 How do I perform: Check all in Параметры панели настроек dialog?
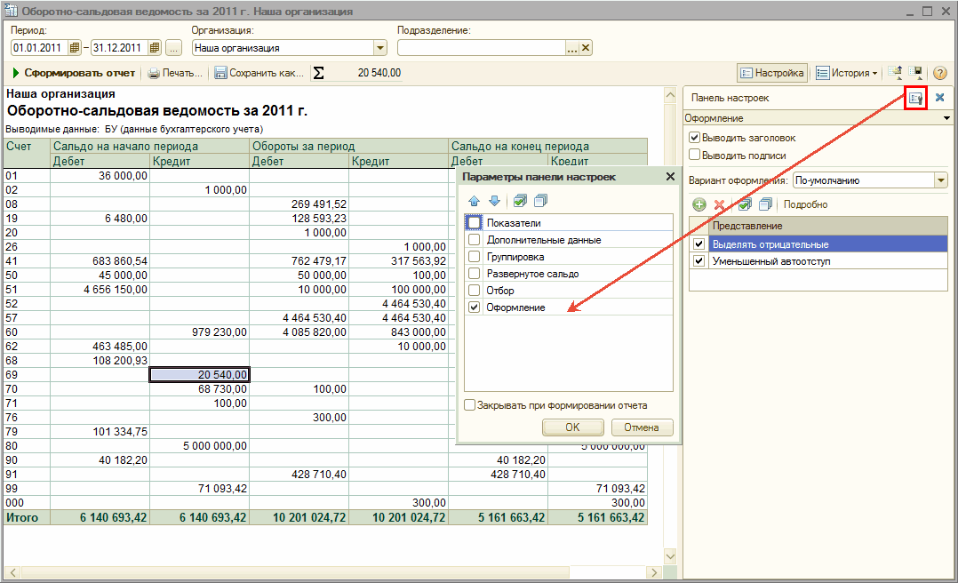(x=520, y=201)
